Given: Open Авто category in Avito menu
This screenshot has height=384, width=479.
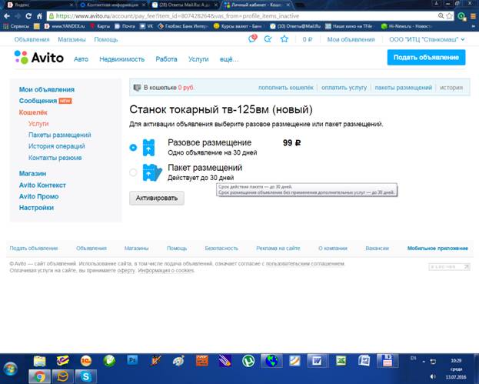Looking at the screenshot, I should pos(81,59).
